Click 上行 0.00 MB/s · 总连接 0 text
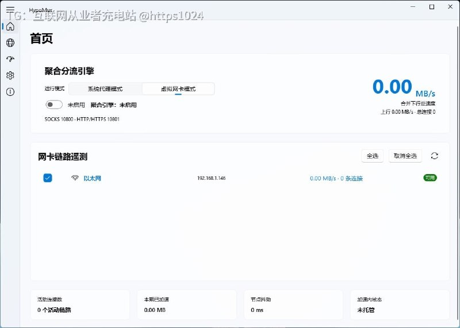Screen dimensions: 460x328 (x=408, y=111)
